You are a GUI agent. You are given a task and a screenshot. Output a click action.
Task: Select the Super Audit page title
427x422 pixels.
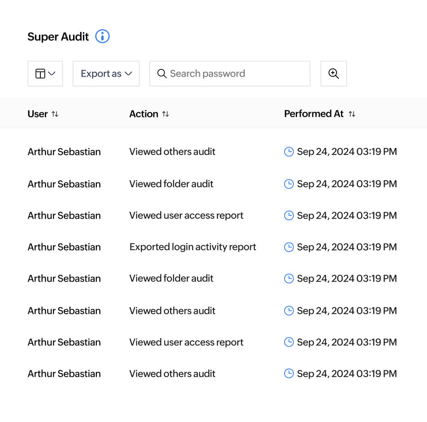(x=58, y=36)
